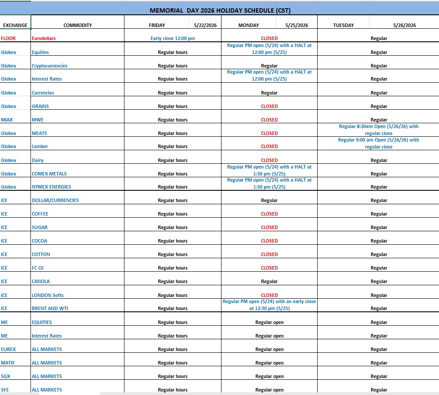Click the COMEX METALS cell

pos(77,170)
